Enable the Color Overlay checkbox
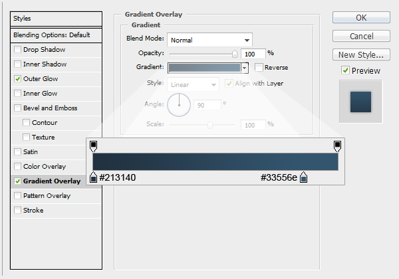399x279 pixels. pos(17,167)
